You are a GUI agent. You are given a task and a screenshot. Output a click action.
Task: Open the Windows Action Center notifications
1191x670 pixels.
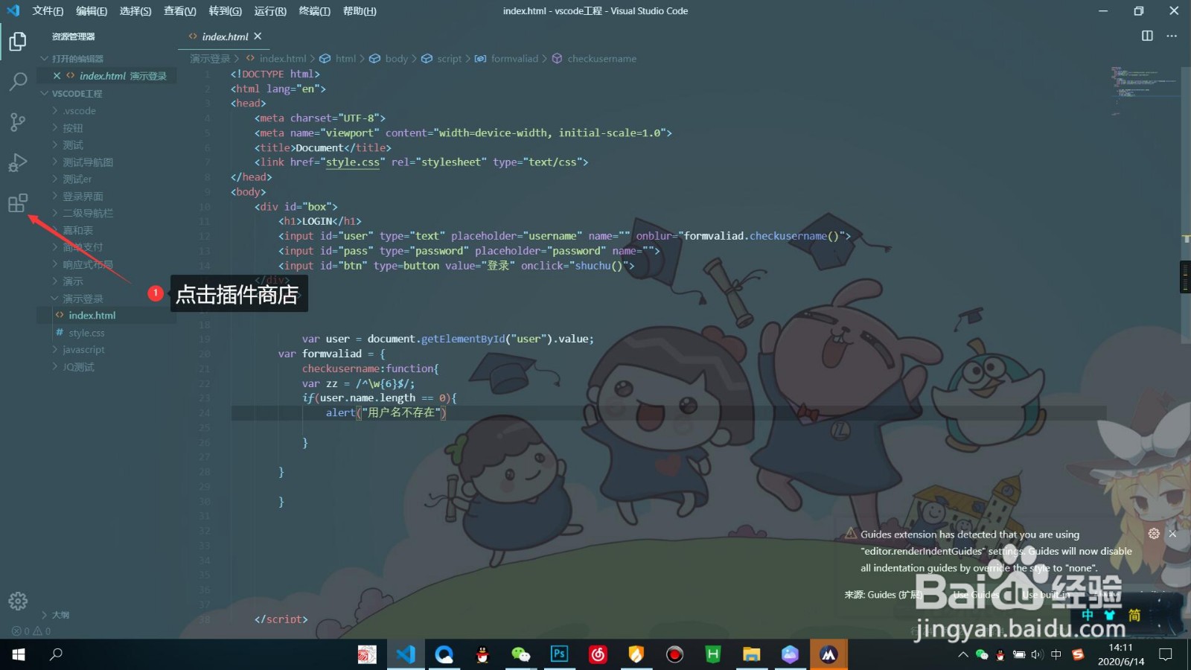tap(1166, 654)
